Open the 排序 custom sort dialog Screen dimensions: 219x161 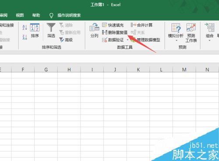[35, 31]
